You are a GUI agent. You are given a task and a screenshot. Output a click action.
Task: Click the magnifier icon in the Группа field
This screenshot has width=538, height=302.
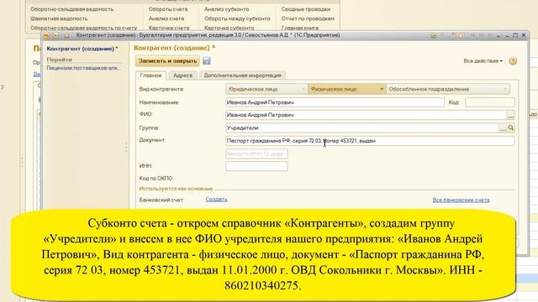click(x=511, y=128)
